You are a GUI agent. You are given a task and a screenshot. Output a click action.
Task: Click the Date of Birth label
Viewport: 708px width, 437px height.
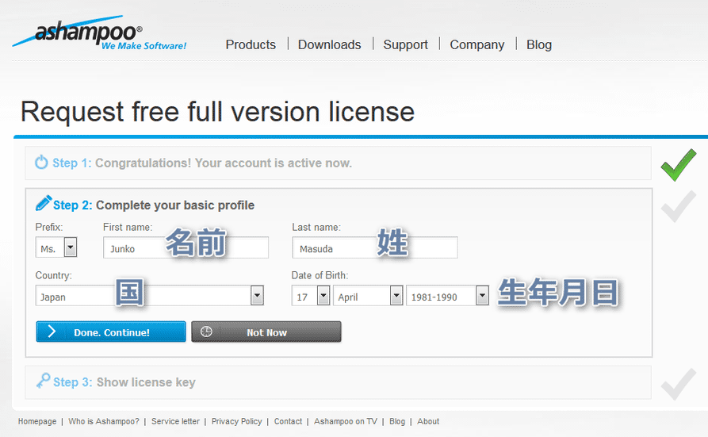pos(320,275)
